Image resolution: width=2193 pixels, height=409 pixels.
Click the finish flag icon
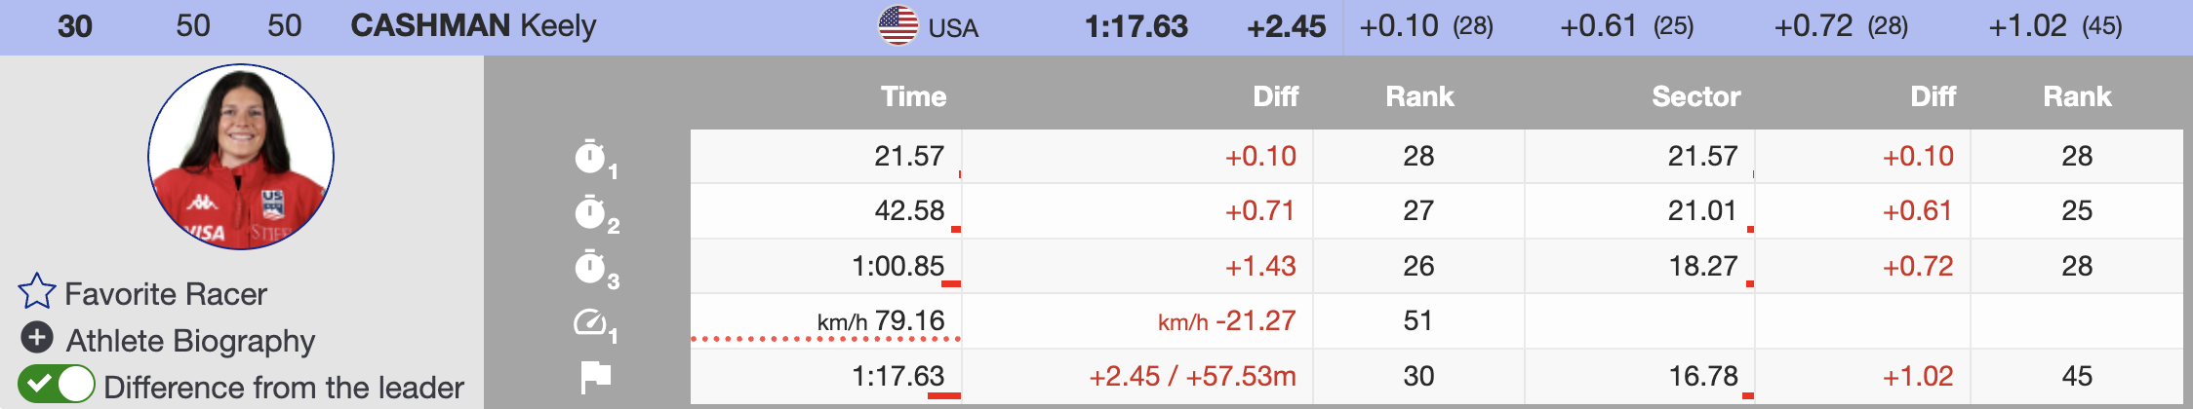(x=595, y=376)
